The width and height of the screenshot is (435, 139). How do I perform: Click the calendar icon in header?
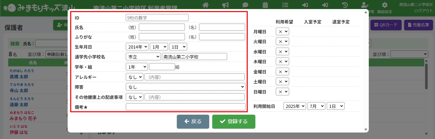tap(265, 5)
